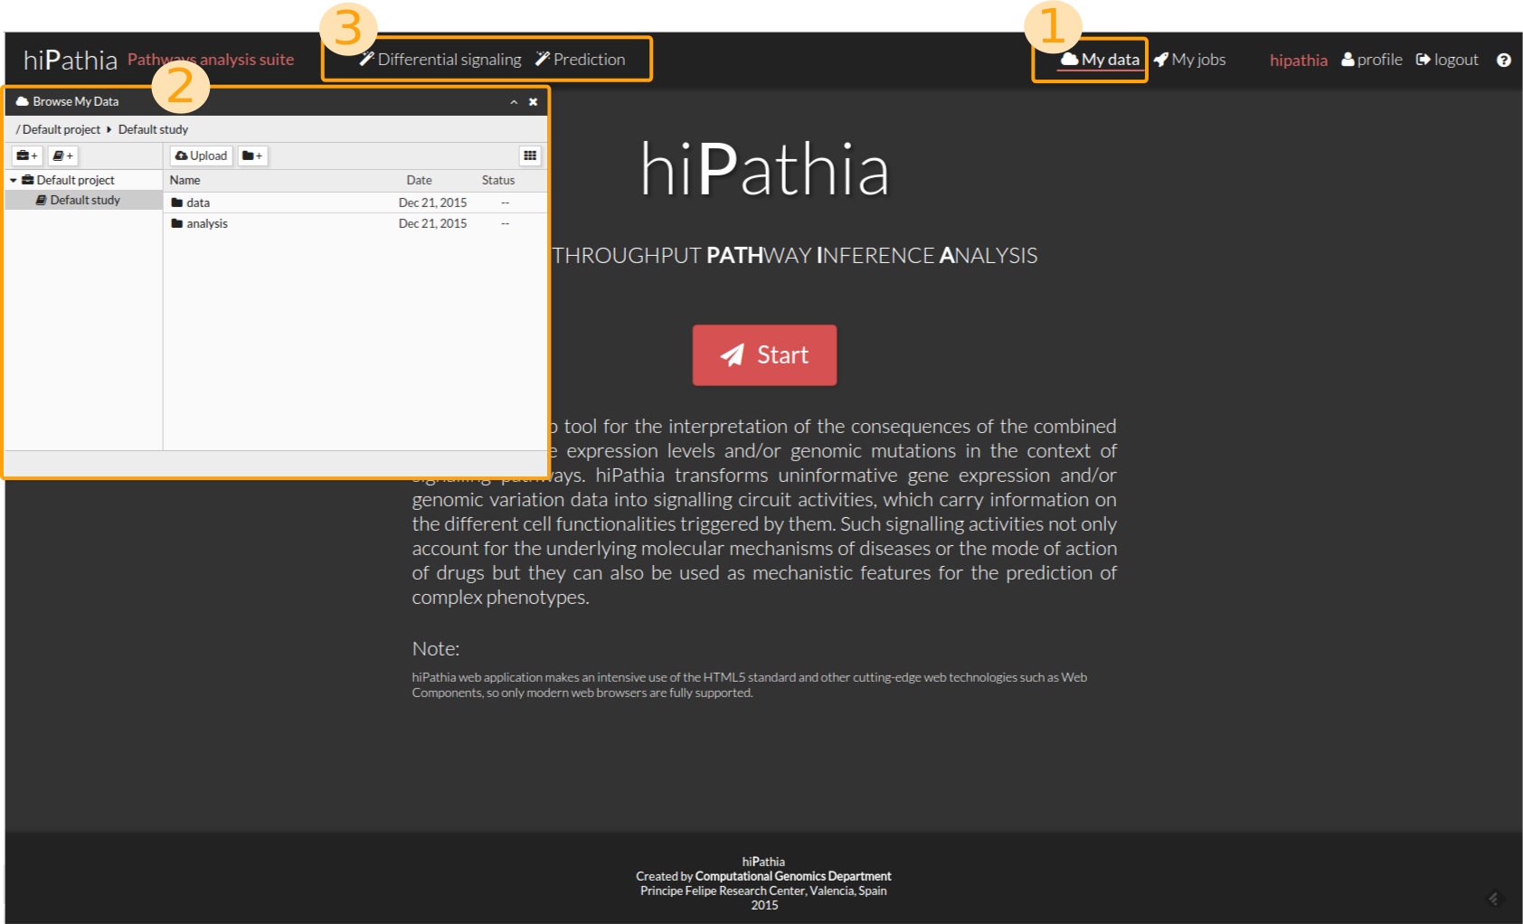Open the help question mark icon
Image resolution: width=1523 pixels, height=924 pixels.
click(1503, 60)
